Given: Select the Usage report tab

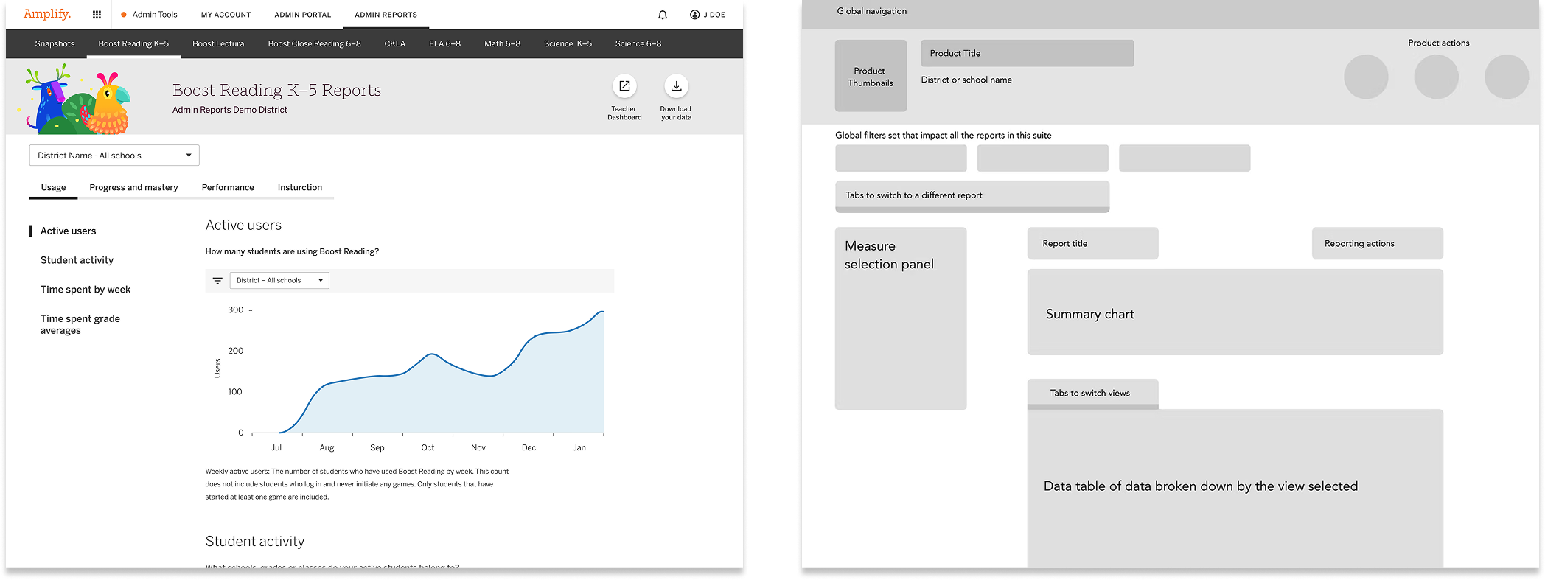Looking at the screenshot, I should coord(53,188).
